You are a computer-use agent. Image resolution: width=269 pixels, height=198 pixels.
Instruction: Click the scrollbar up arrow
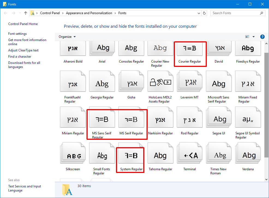point(266,44)
